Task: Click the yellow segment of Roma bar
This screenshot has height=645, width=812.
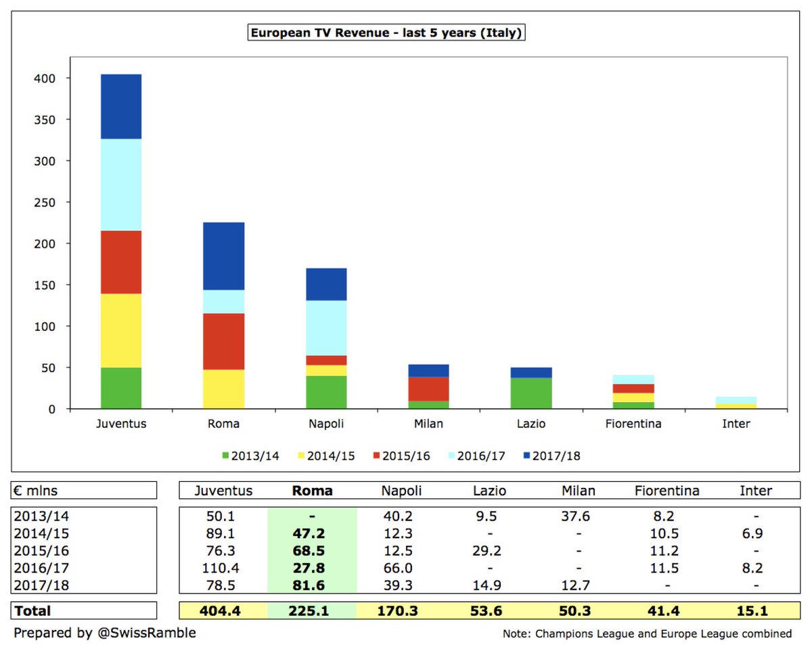Action: (223, 389)
